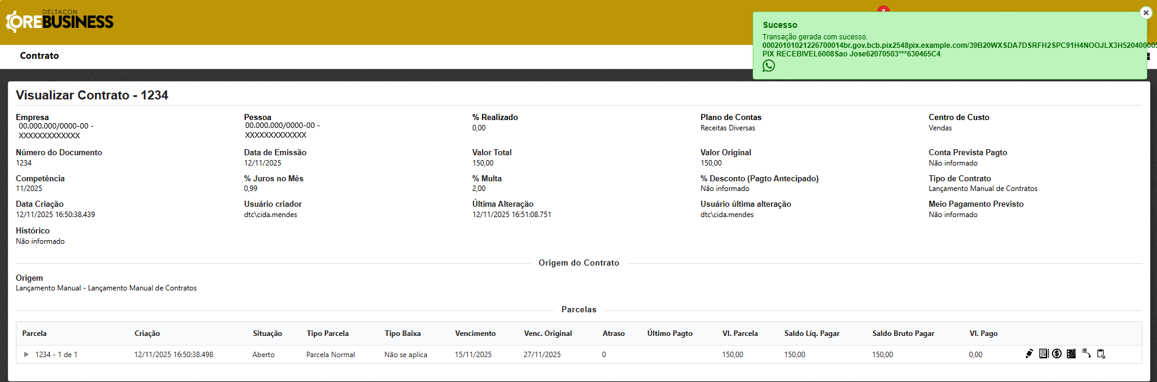Click the Saldo Bruto Pagar column header
The width and height of the screenshot is (1157, 382).
point(903,333)
